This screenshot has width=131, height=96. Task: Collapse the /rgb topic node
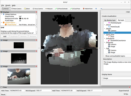(x=105, y=48)
